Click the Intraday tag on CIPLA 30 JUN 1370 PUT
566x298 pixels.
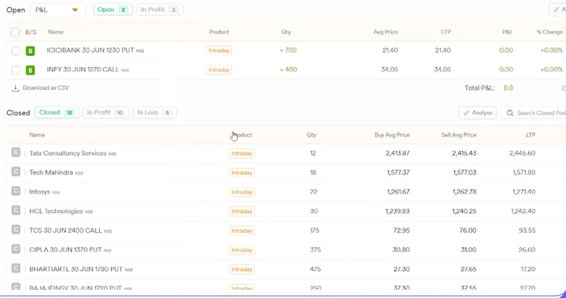(x=242, y=250)
